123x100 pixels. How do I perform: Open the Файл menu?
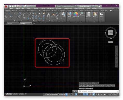pos(11,9)
